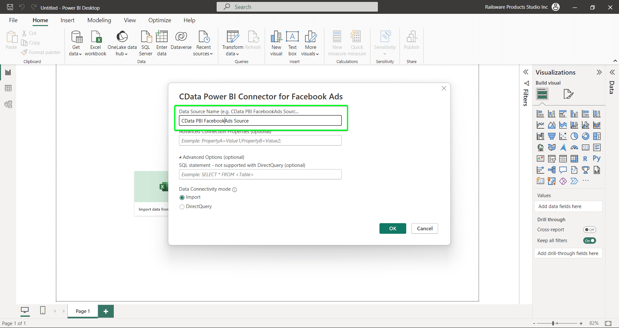Add a new report page
The height and width of the screenshot is (328, 619).
[106, 311]
